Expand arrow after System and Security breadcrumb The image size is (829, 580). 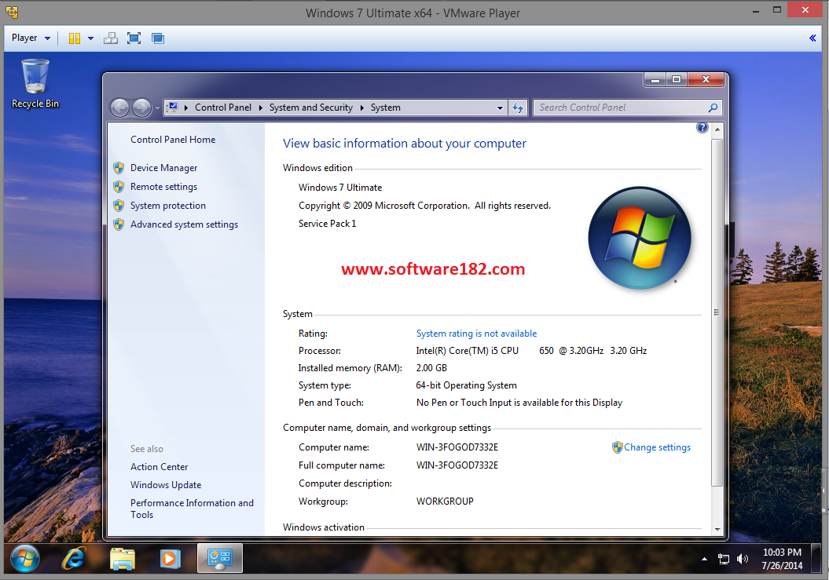[x=362, y=108]
